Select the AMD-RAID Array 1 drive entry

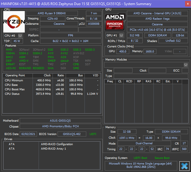(52, 149)
